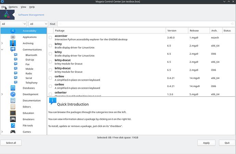Open the Help menu
Screen dimensions: 236x154
(32, 7)
